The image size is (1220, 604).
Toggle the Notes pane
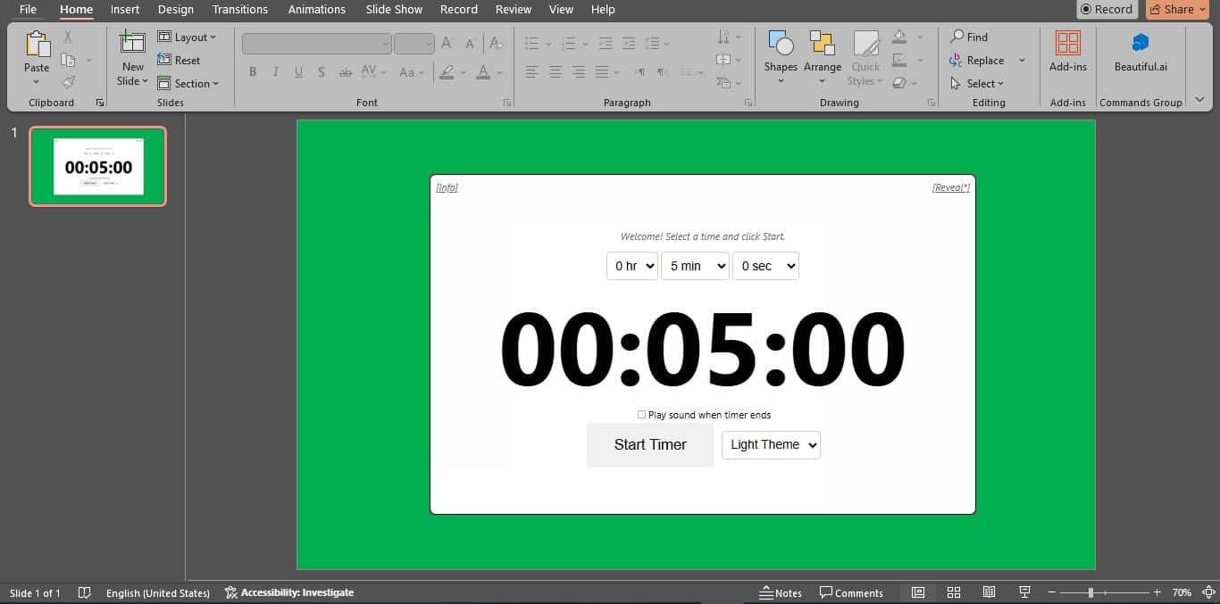click(781, 592)
